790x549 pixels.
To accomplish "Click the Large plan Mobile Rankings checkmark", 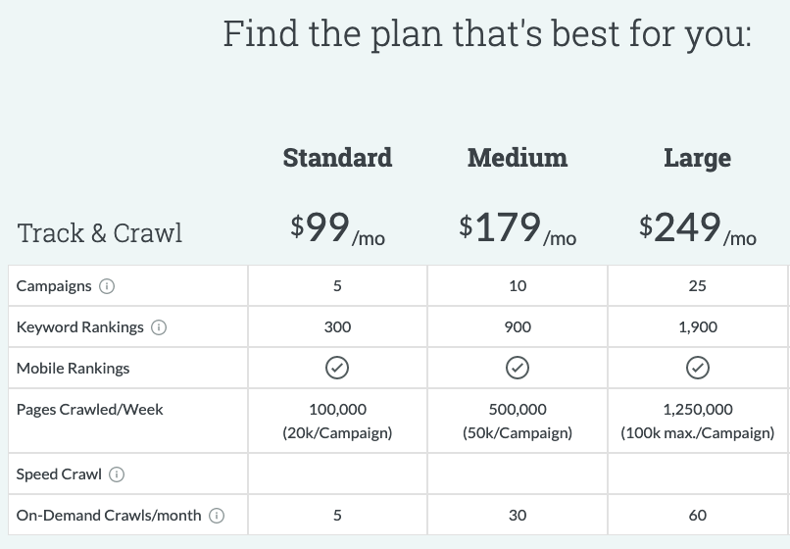I will [698, 368].
